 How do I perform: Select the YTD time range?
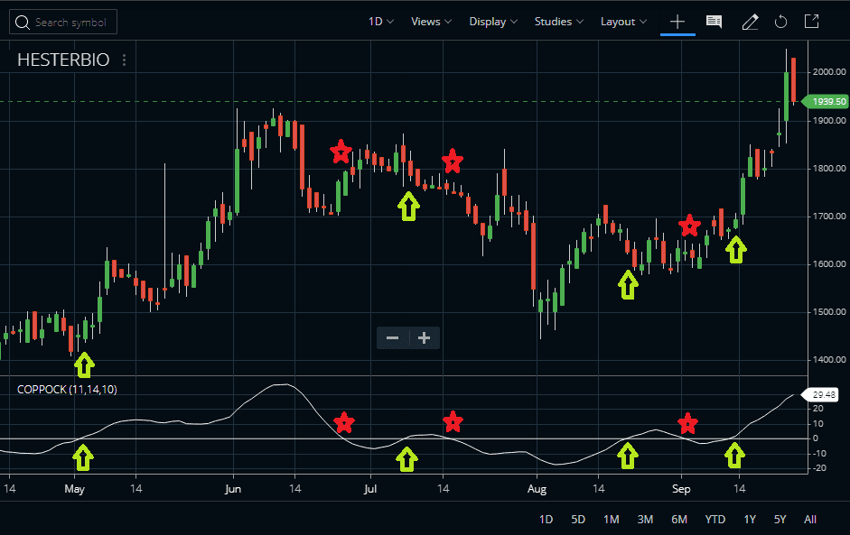point(715,520)
